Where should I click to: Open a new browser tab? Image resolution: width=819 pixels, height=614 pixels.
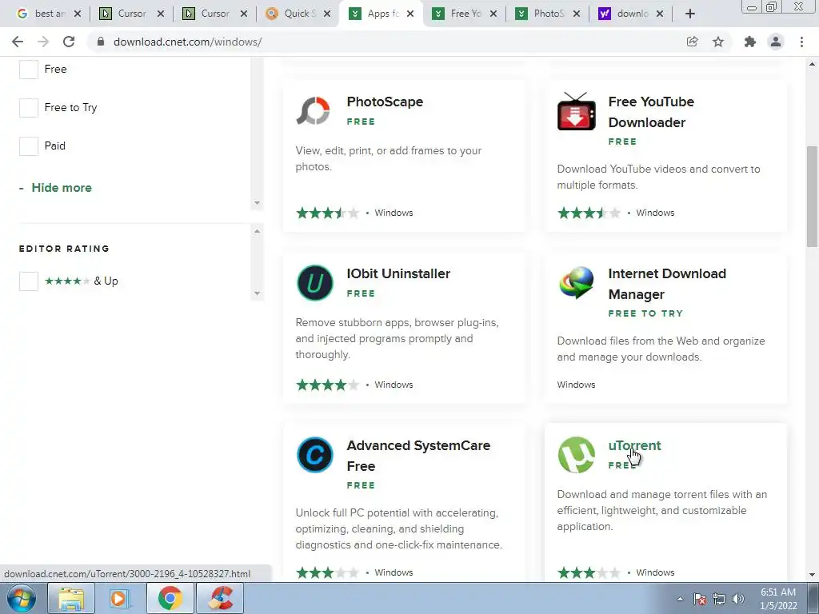coord(690,14)
